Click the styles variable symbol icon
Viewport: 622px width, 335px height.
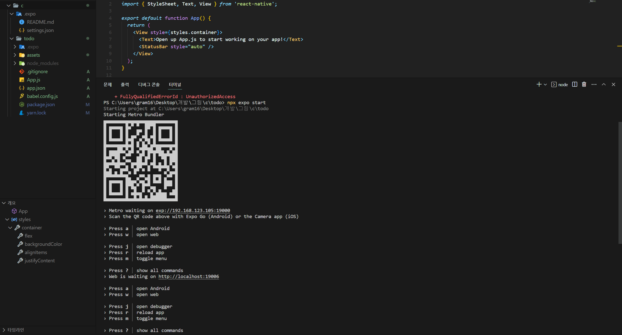pos(14,219)
